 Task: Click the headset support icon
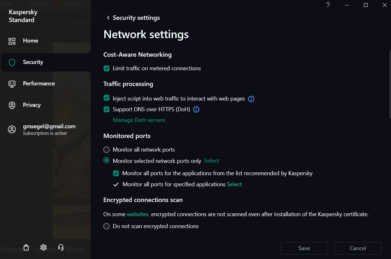pyautogui.click(x=61, y=247)
